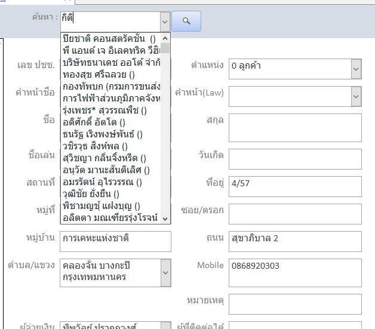The width and height of the screenshot is (375, 329).
Task: Choose การไฟฟ้าส่วนภูมิภาค list item
Action: (111, 99)
